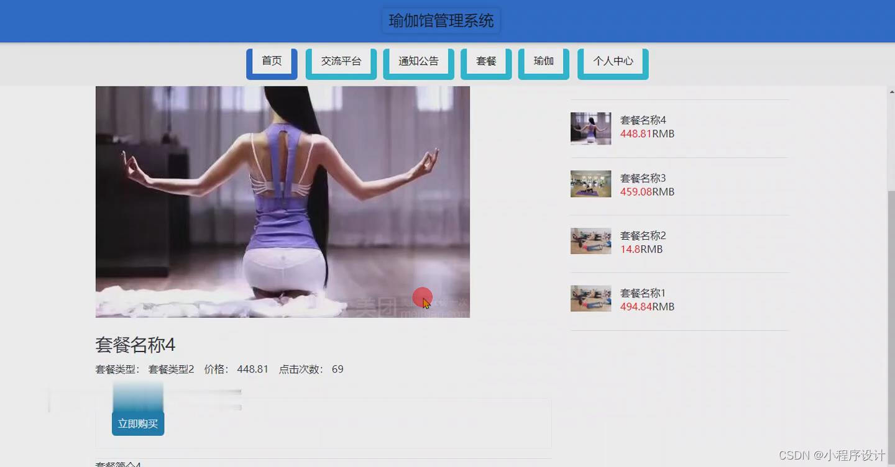
Task: Open the 通知公告 notices page
Action: (417, 60)
